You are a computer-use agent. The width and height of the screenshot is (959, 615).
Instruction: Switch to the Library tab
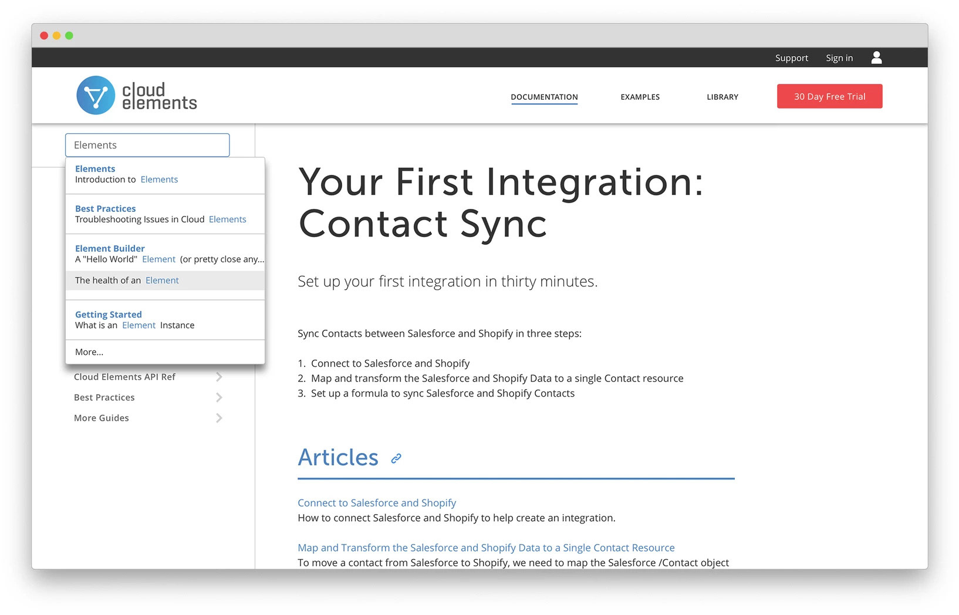722,97
